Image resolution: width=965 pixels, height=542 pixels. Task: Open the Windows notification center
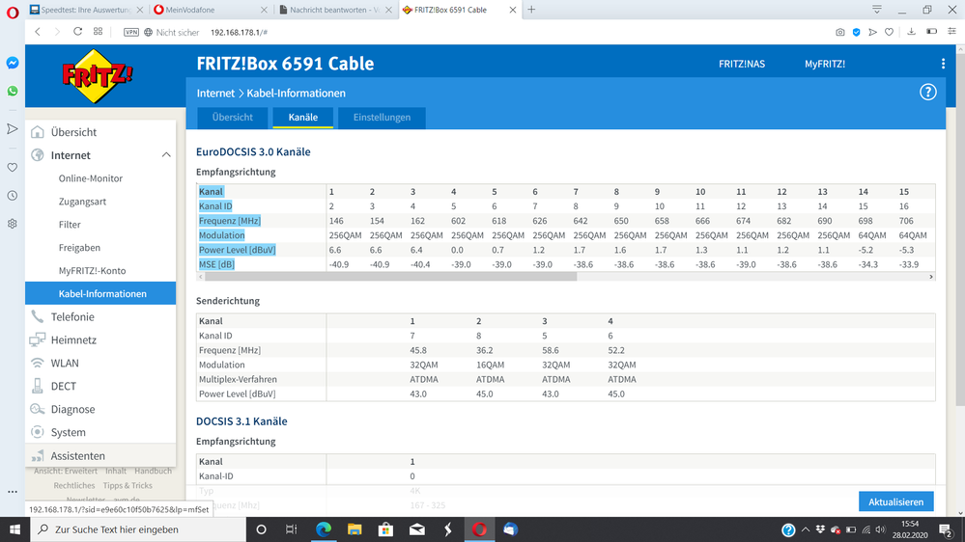947,529
